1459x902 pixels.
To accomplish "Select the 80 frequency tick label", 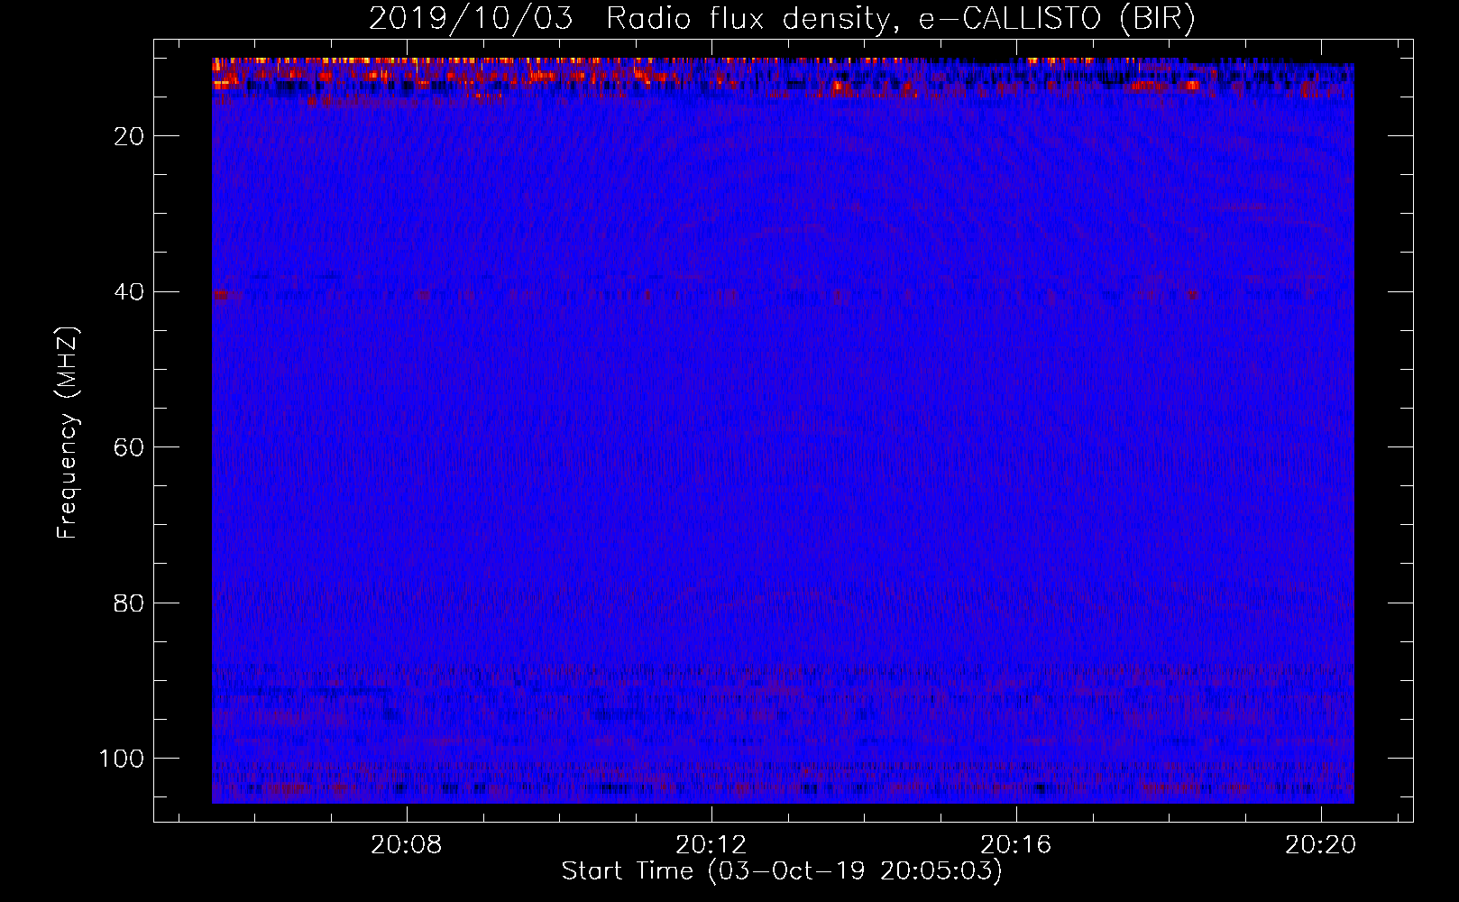I will click(x=130, y=603).
